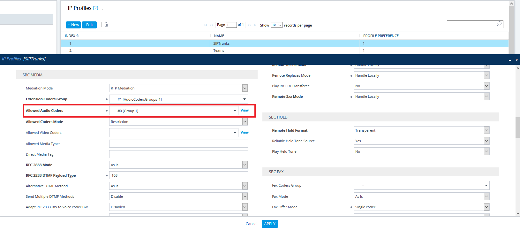Expand the Allowed Audio Coders dropdown
The height and width of the screenshot is (231, 520).
pos(235,111)
